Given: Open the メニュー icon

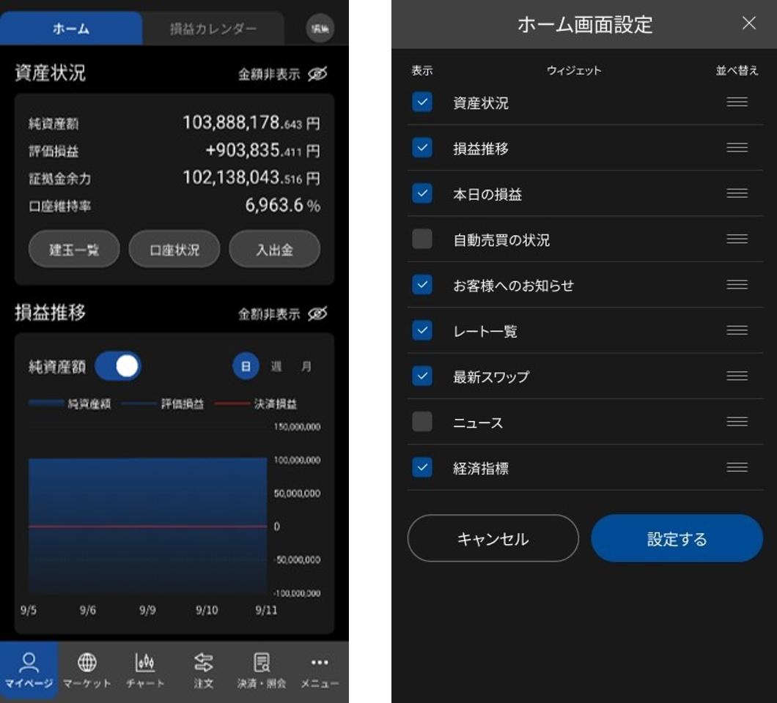Looking at the screenshot, I should coord(319,670).
